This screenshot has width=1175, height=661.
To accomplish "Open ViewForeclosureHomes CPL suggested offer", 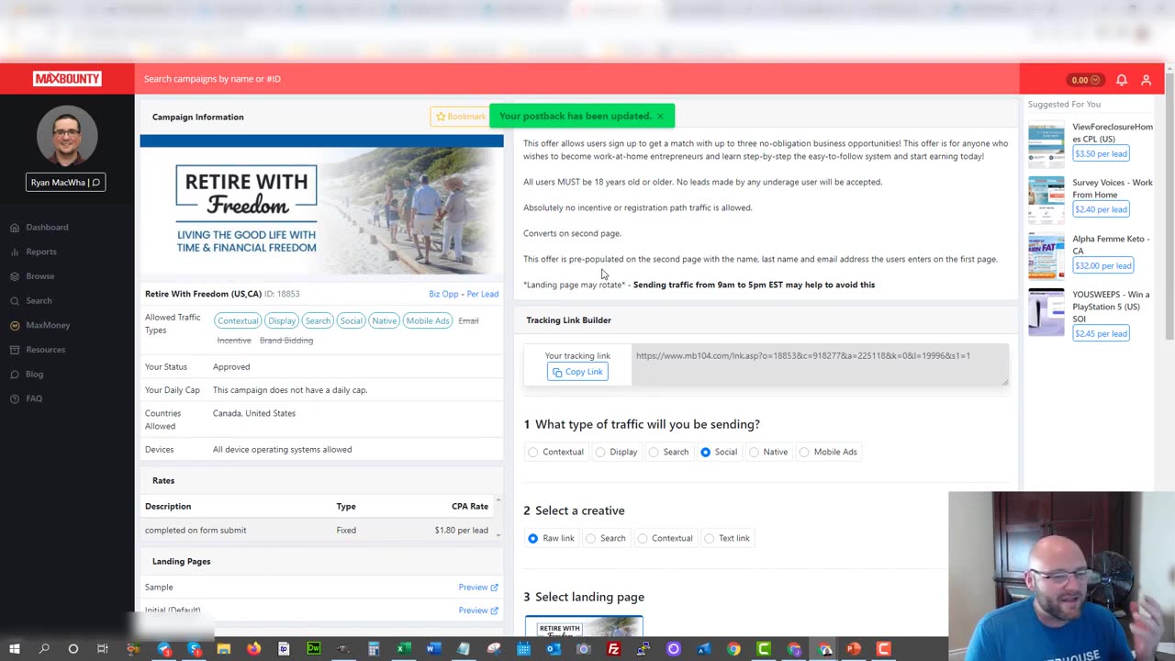I will pos(1113,132).
